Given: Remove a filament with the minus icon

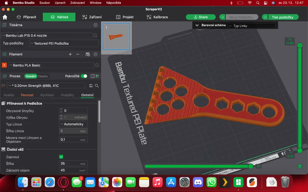Looking at the screenshot, I should pyautogui.click(x=78, y=54).
